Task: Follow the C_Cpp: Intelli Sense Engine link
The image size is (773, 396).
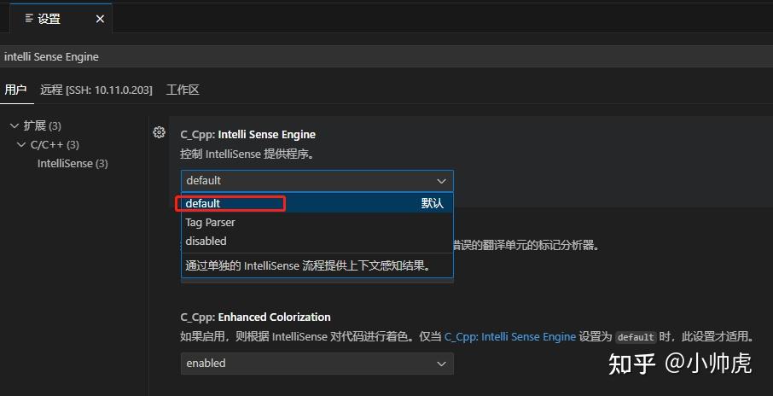Action: click(510, 337)
